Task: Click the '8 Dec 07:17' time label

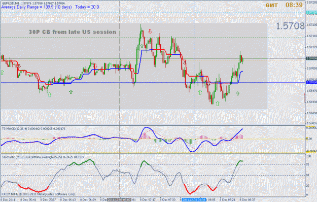Action: [x=148, y=200]
